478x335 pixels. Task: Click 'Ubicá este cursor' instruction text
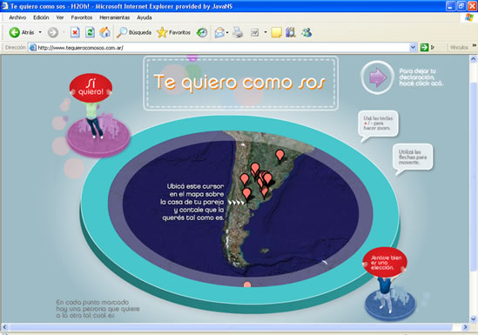[x=192, y=202]
